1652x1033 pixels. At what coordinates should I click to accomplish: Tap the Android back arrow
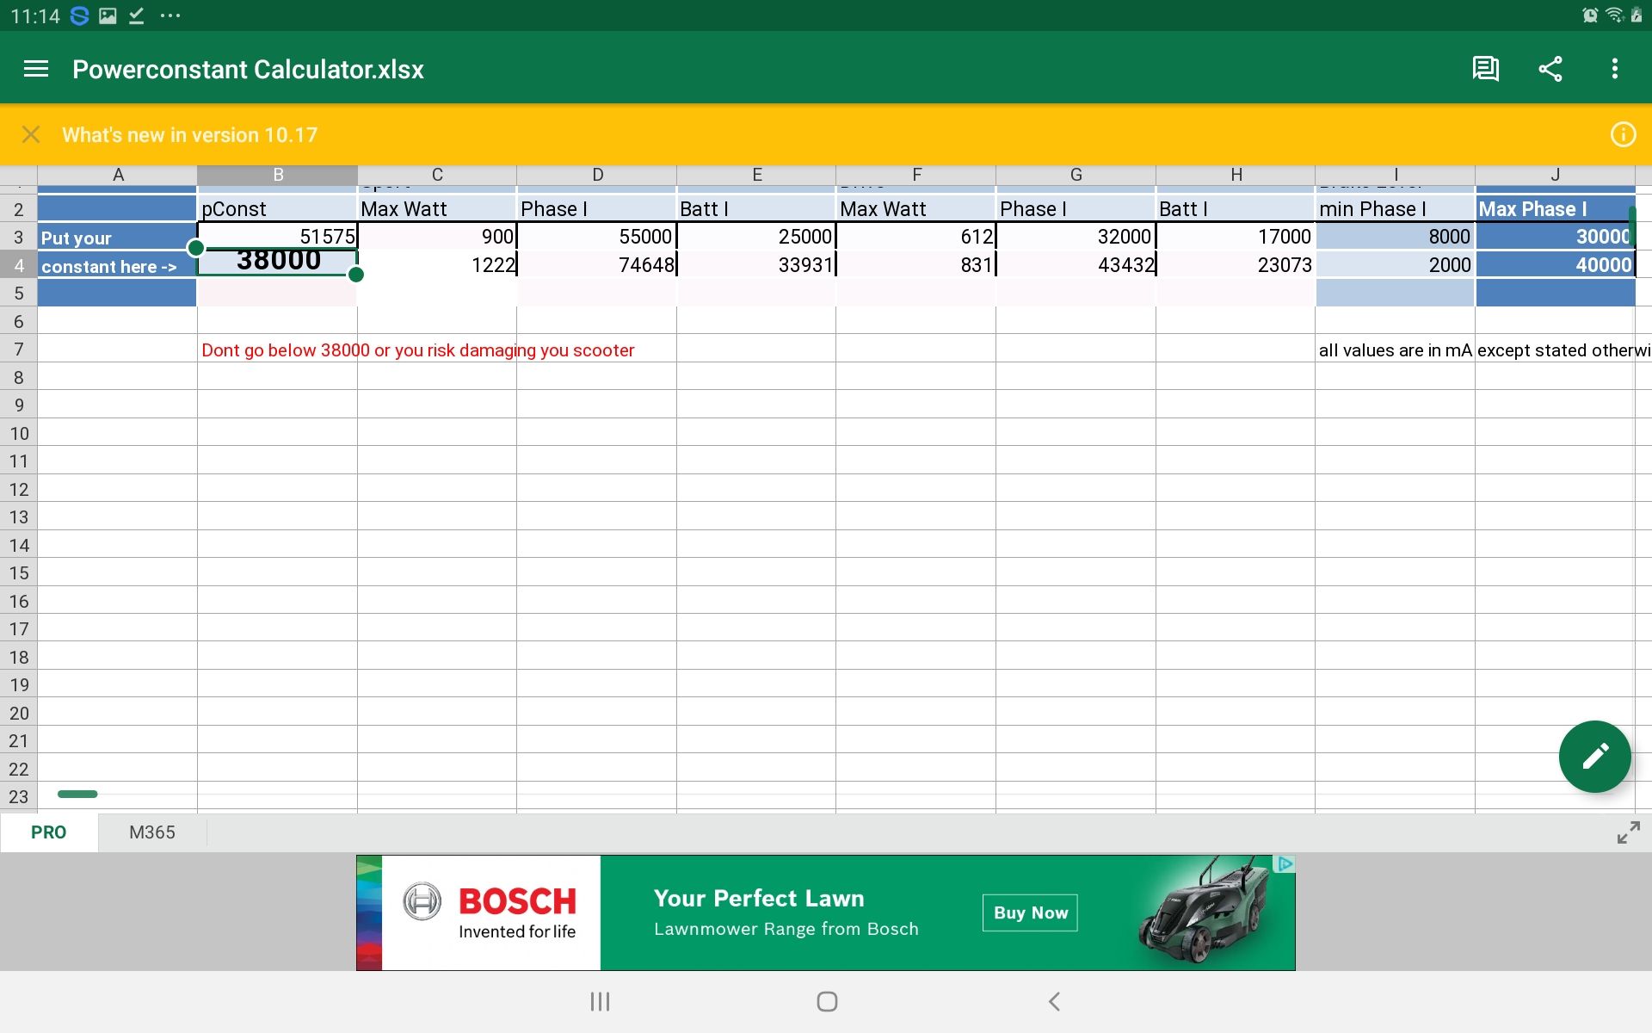pyautogui.click(x=1054, y=1001)
